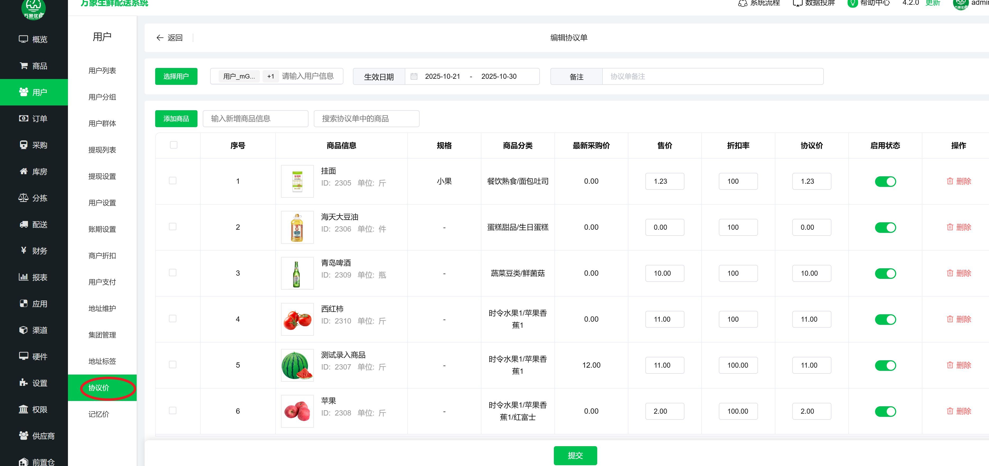989x466 pixels.
Task: Open the user selector with 用户_mG tag
Action: point(239,76)
